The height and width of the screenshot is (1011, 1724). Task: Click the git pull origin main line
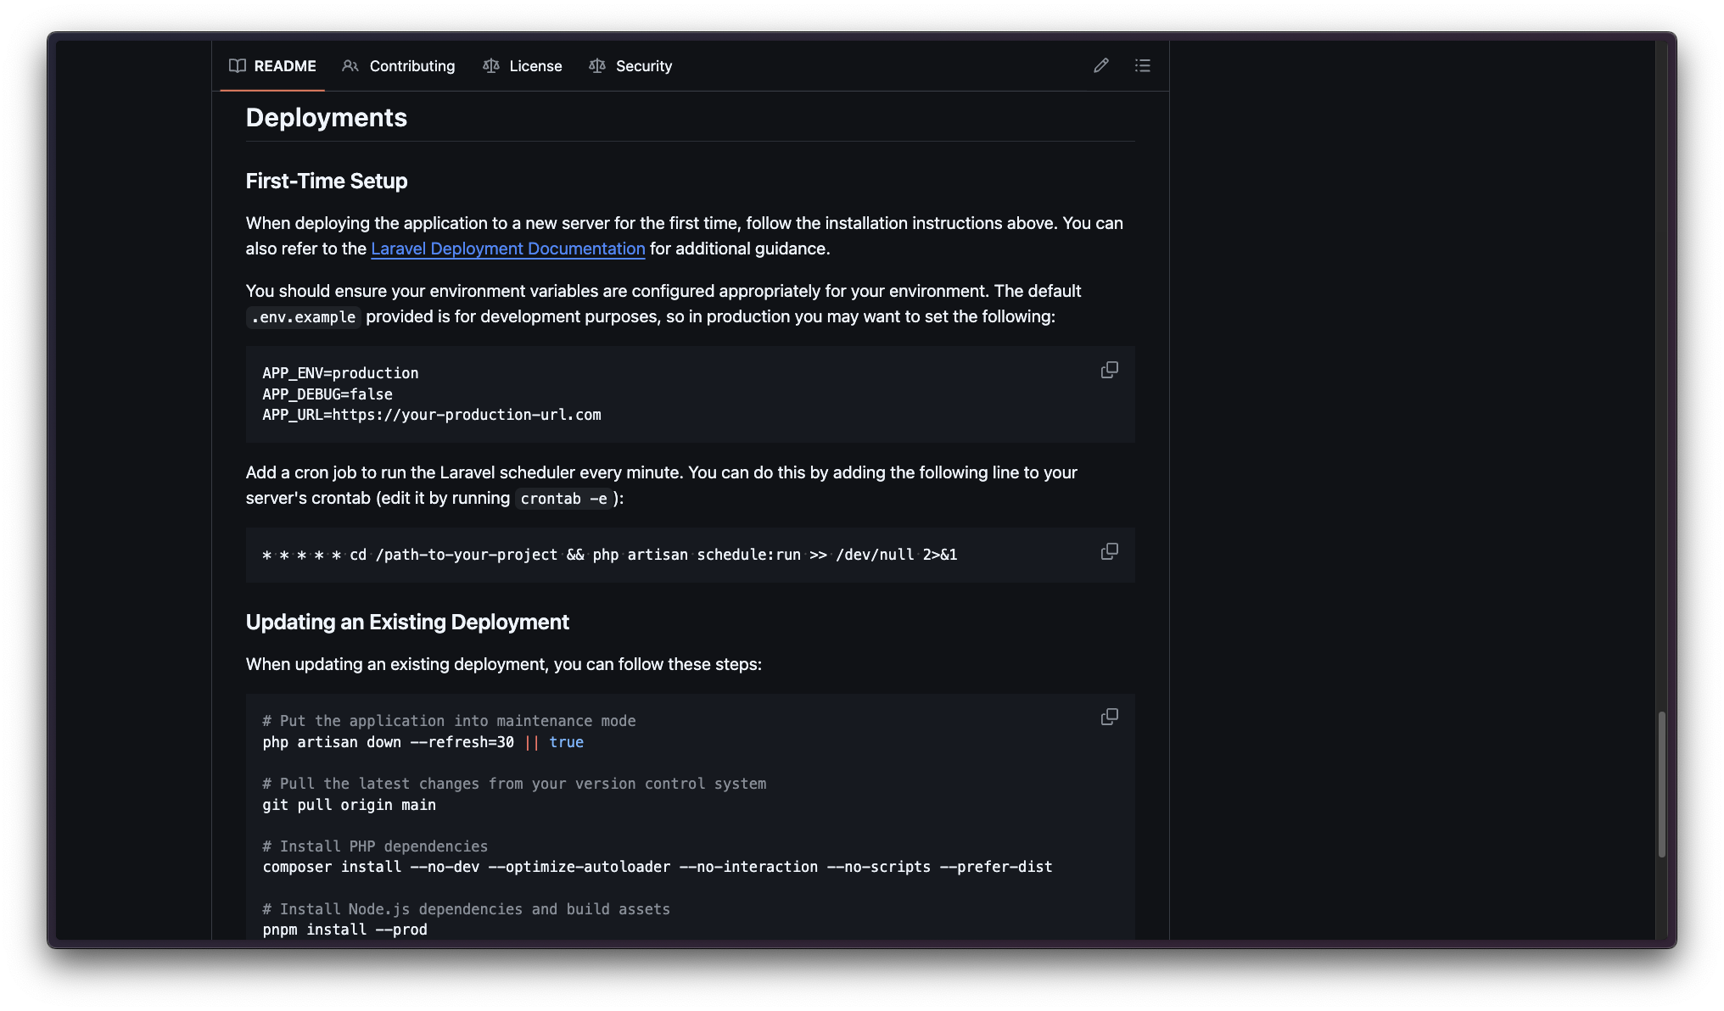pyautogui.click(x=350, y=805)
